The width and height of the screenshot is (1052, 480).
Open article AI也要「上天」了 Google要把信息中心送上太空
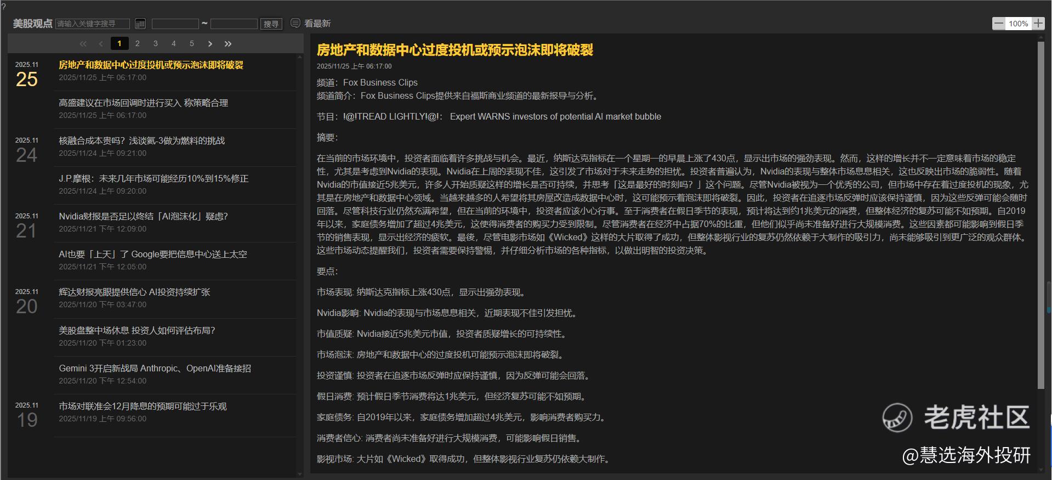tap(153, 254)
